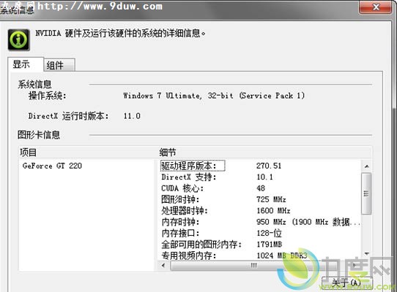The width and height of the screenshot is (397, 292).
Task: Click the 关于(A) button
Action: click(x=346, y=283)
